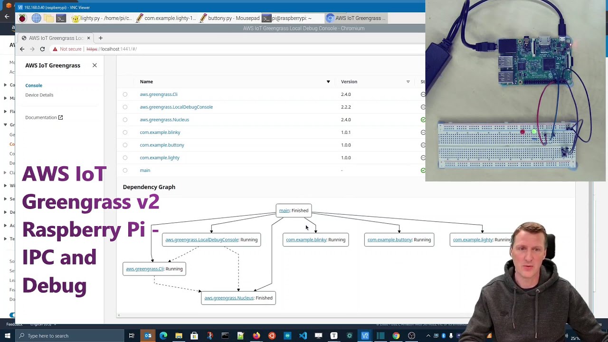Select the com.example.blinky radio button
This screenshot has height=342, width=608.
click(125, 133)
